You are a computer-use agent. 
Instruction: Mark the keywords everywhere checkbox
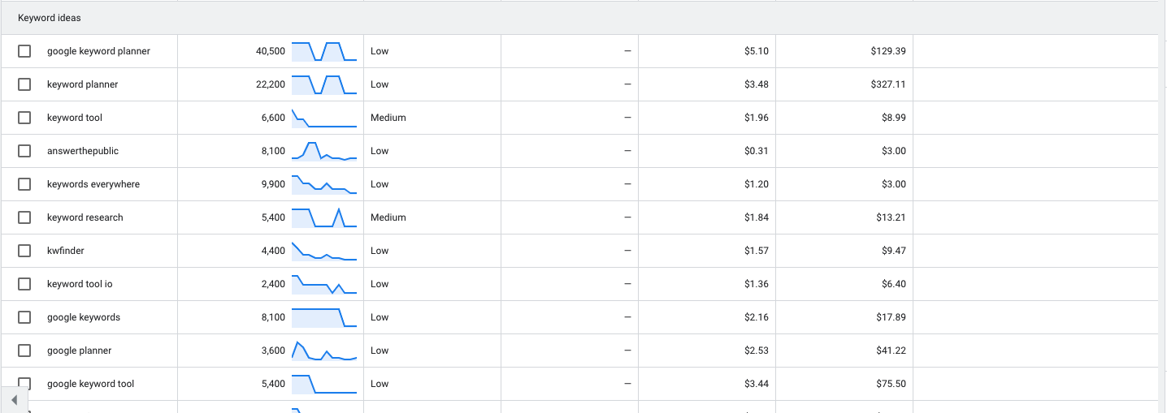(x=24, y=184)
